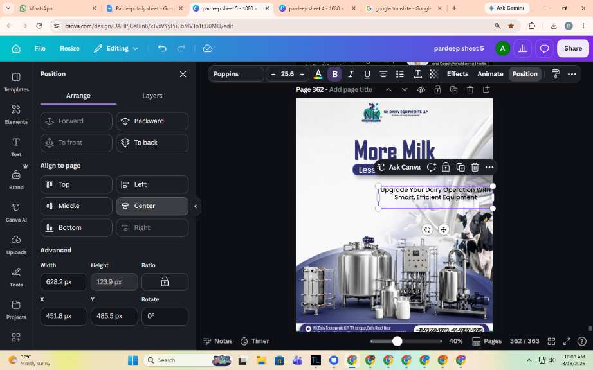This screenshot has height=370, width=593.
Task: Collapse the side panel arrow
Action: (x=196, y=206)
